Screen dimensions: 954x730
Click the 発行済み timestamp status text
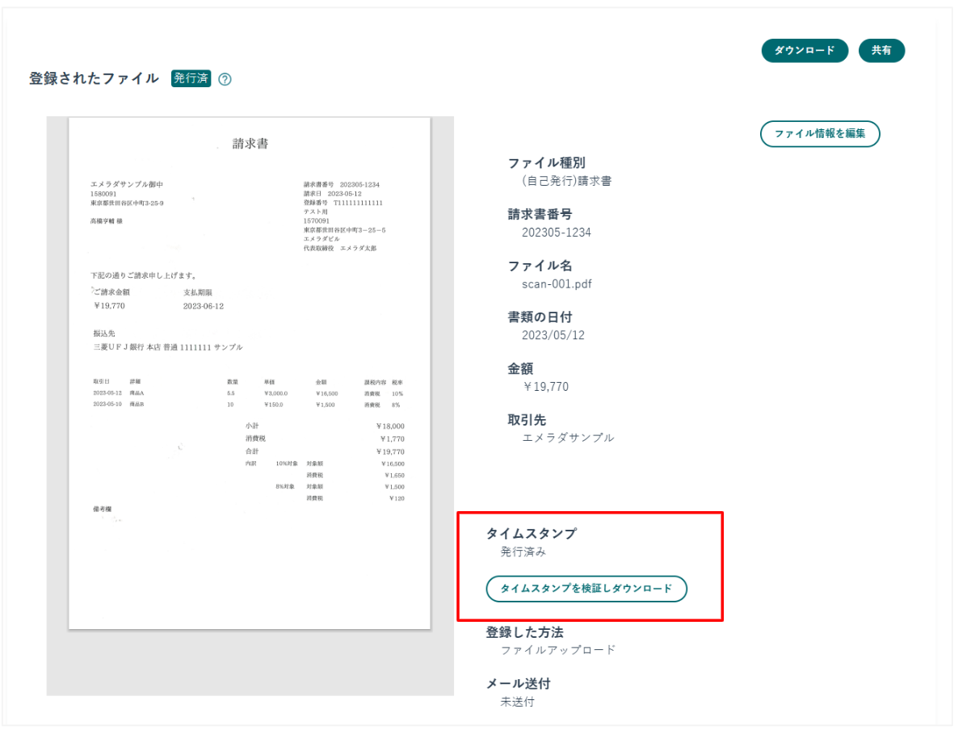point(523,552)
